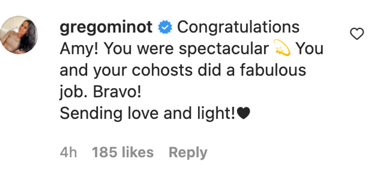Open gregominot's profile picture
373x175 pixels.
pos(20,35)
